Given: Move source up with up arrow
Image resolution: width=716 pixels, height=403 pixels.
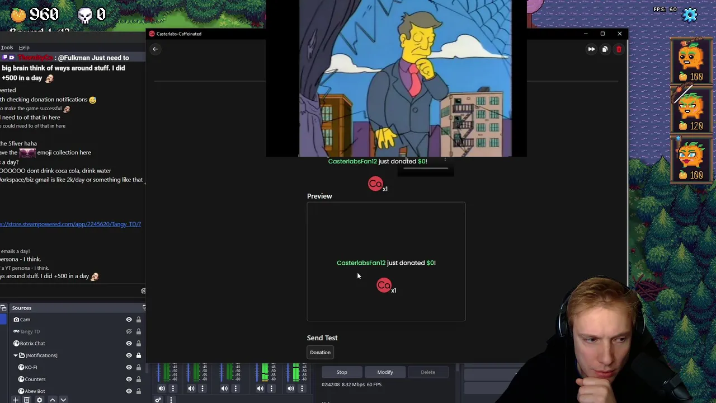Looking at the screenshot, I should pos(52,400).
